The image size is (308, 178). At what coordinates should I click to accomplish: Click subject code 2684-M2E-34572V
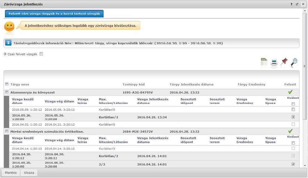point(138,132)
